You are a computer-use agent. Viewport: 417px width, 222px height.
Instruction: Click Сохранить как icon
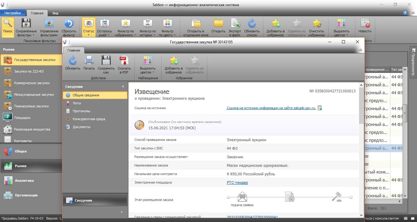click(106, 64)
